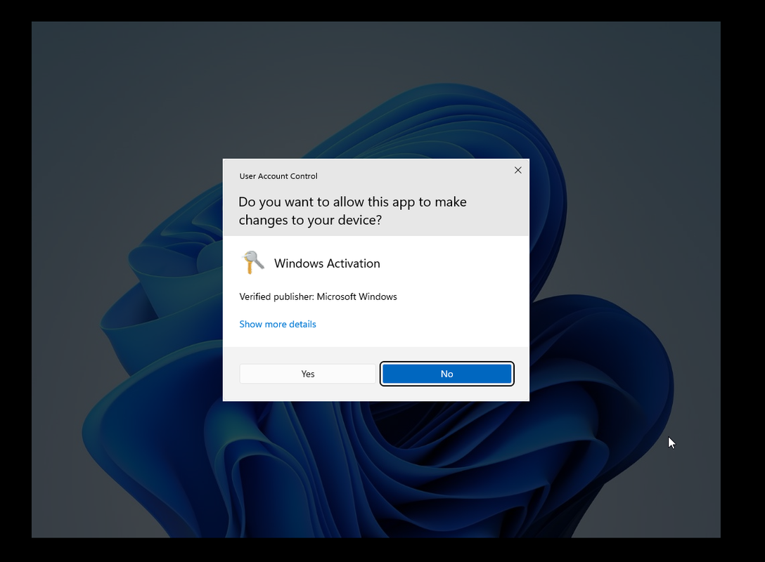Viewport: 765px width, 562px height.
Task: Click the 'Do you want to allow' heading
Action: pos(352,211)
